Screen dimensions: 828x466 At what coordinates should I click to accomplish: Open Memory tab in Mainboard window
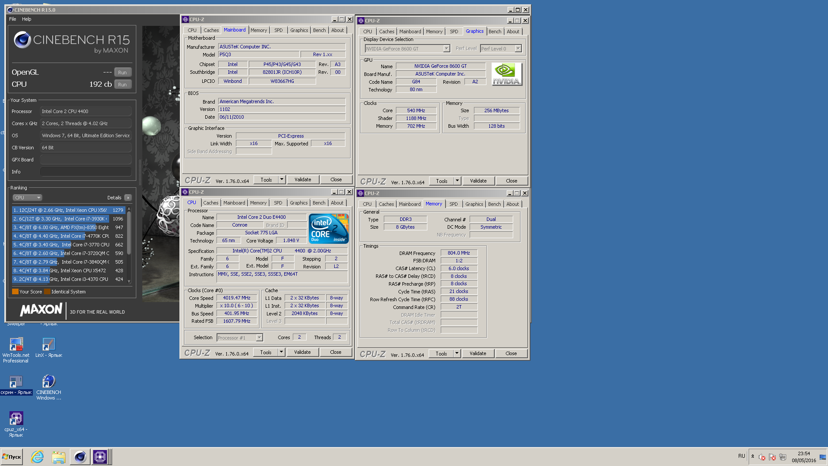[x=259, y=30]
